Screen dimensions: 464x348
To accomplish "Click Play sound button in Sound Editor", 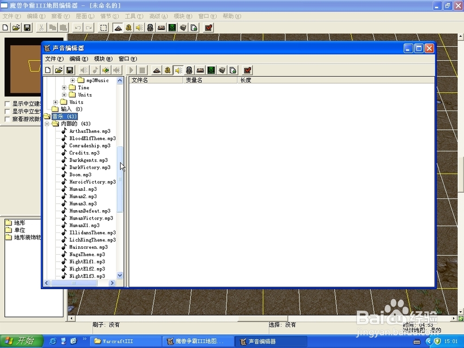I will pyautogui.click(x=131, y=70).
